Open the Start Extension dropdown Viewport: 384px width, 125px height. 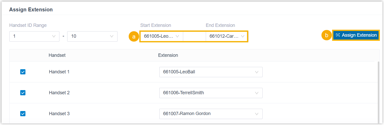[x=161, y=36]
